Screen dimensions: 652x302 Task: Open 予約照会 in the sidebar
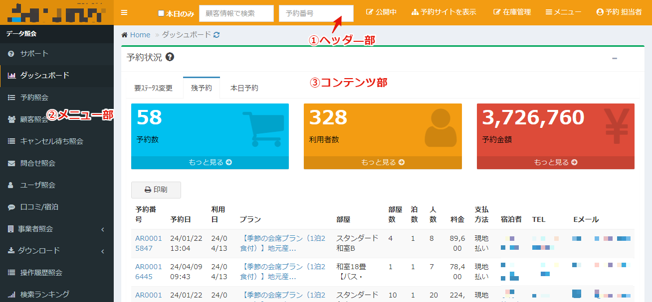coord(57,98)
